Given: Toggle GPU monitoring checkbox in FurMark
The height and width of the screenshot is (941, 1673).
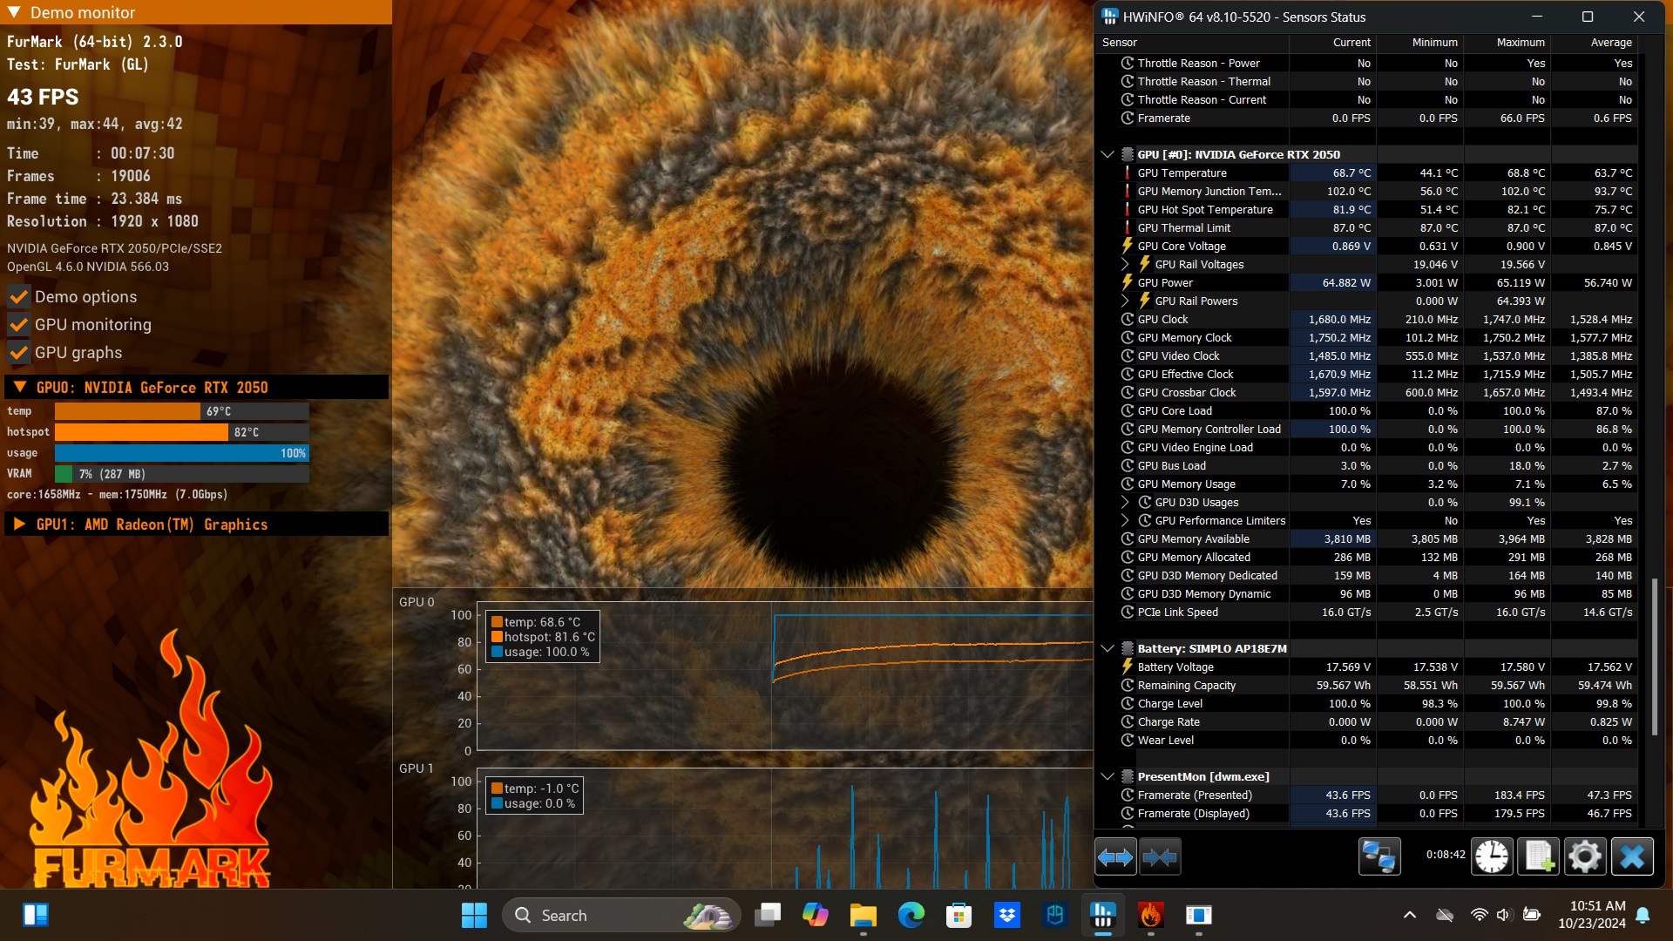Looking at the screenshot, I should pyautogui.click(x=18, y=325).
